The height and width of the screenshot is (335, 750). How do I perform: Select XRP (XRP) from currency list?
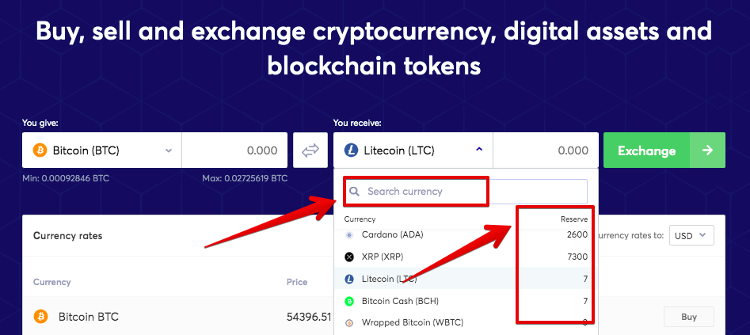(466, 257)
